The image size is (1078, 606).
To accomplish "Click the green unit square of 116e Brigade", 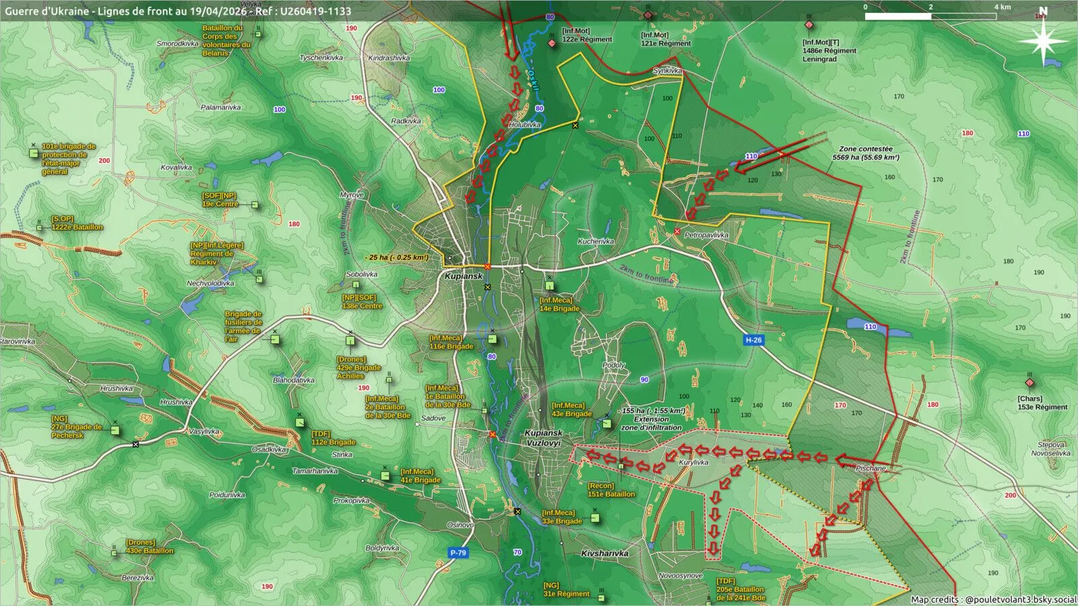I will 493,339.
